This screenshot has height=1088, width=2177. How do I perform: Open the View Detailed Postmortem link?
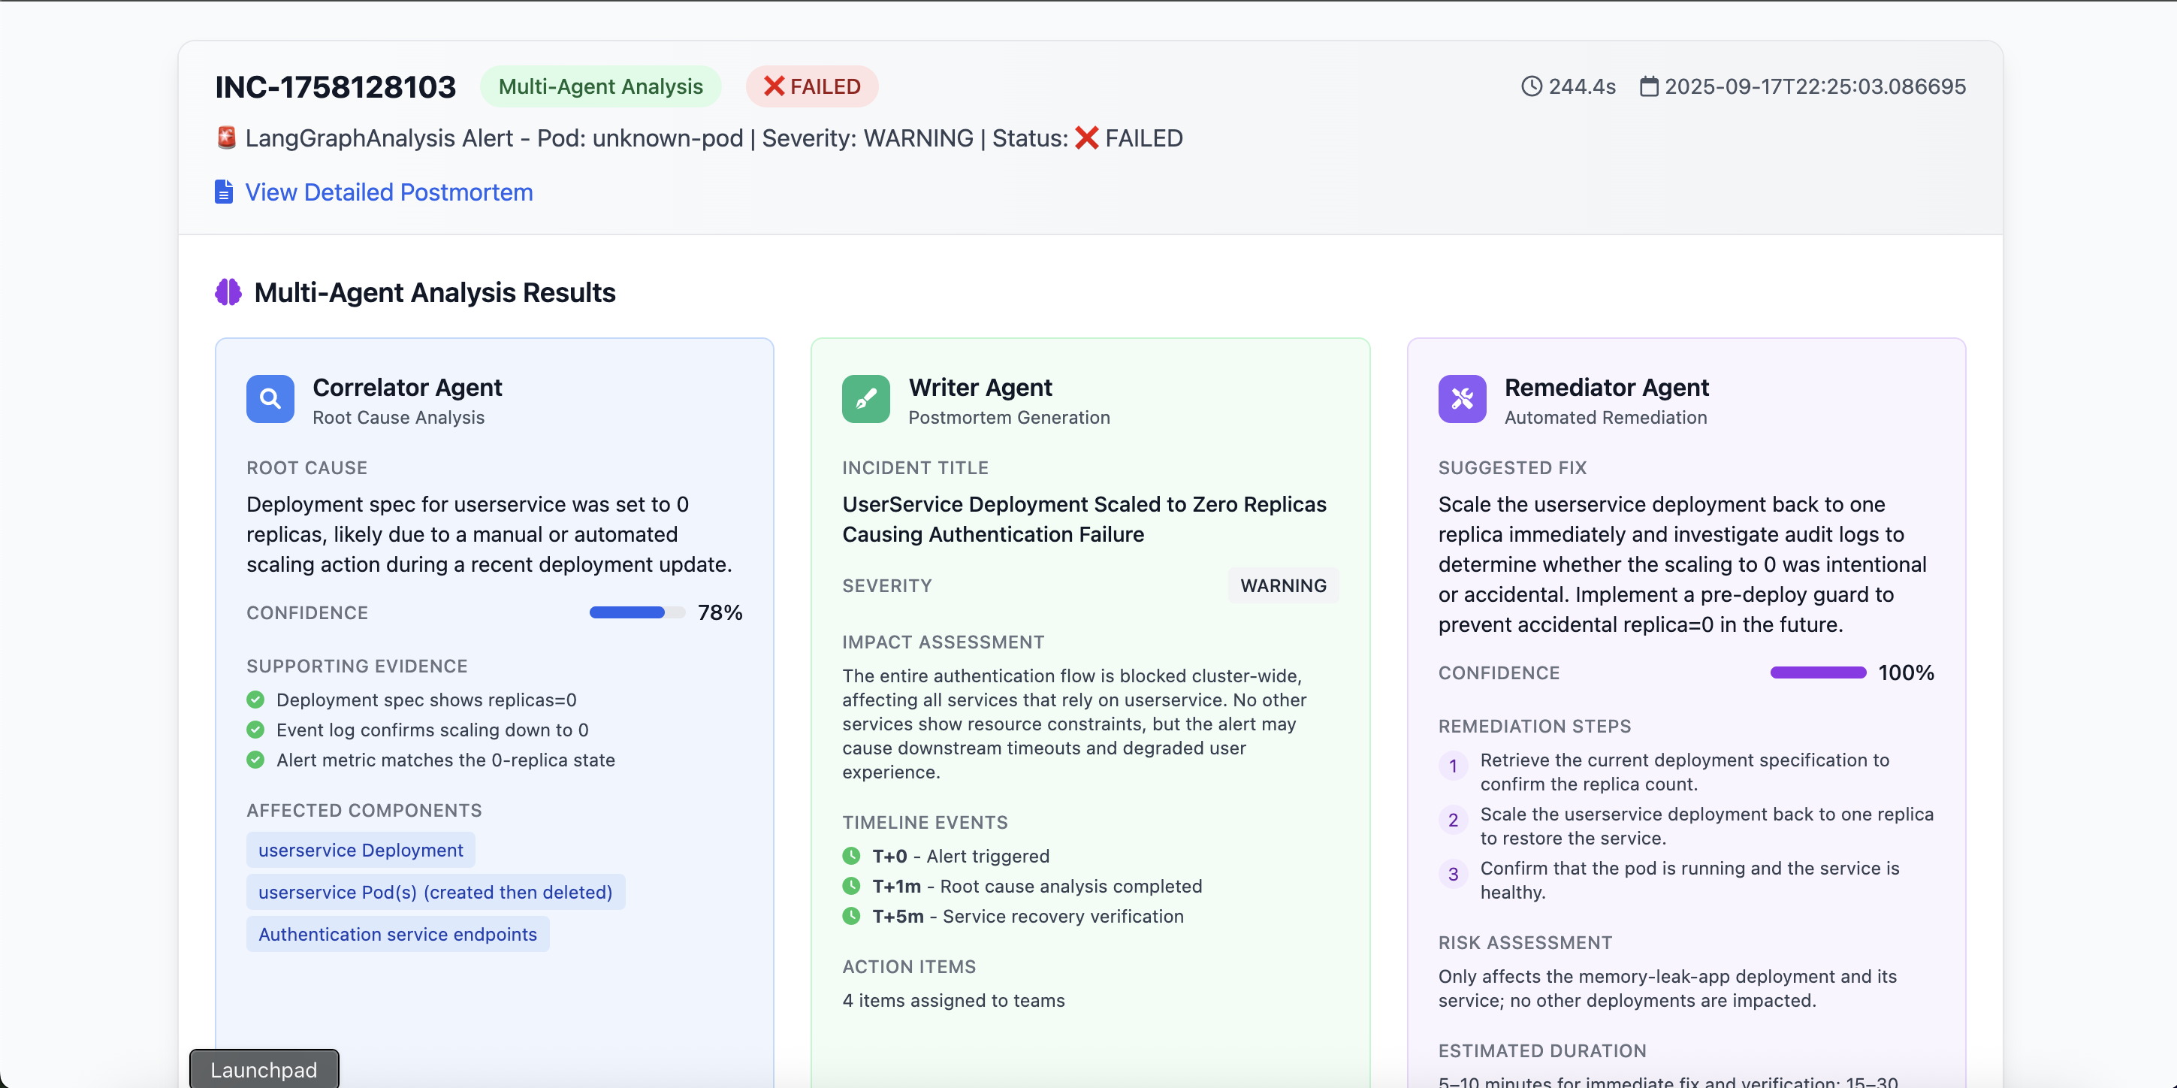389,192
